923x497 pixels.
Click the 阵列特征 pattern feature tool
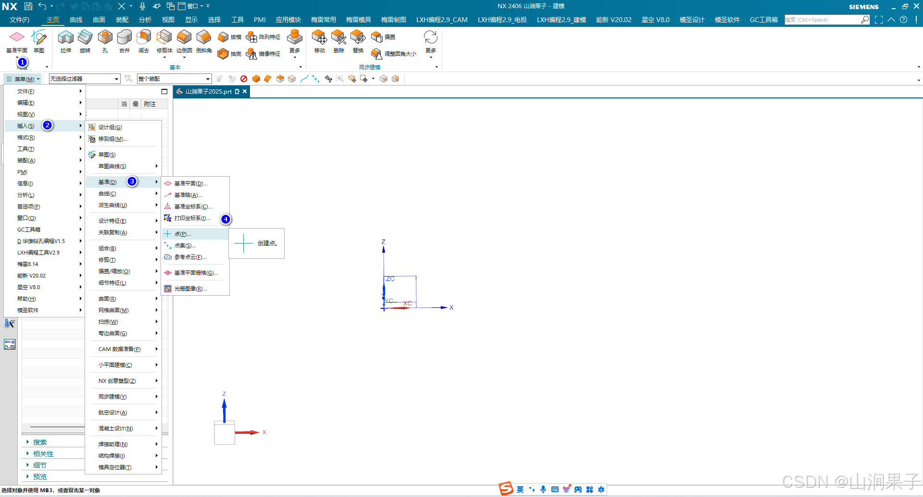[x=263, y=37]
